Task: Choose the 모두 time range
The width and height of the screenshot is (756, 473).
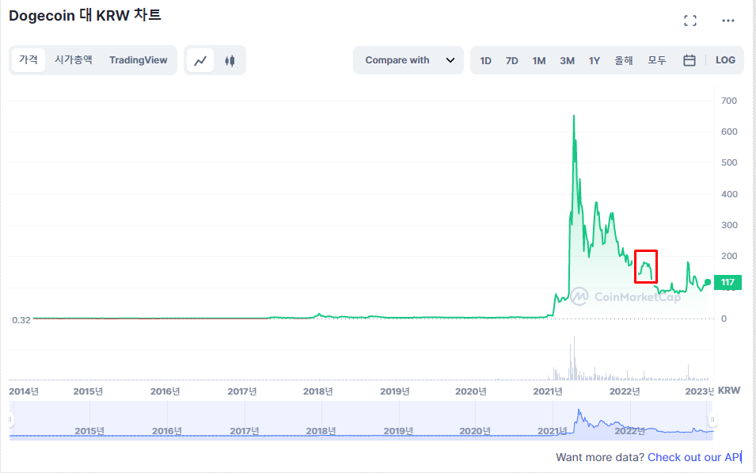Action: click(x=657, y=60)
